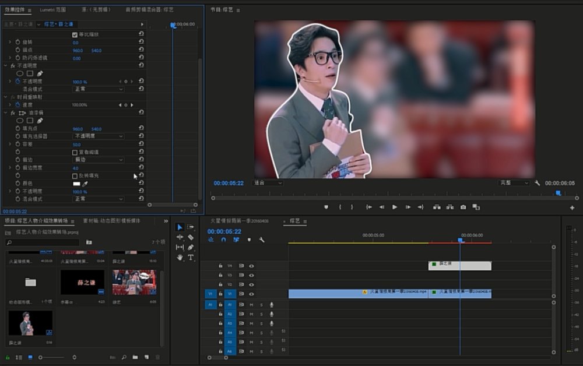Pick the Hand tool
583x366 pixels.
click(180, 257)
